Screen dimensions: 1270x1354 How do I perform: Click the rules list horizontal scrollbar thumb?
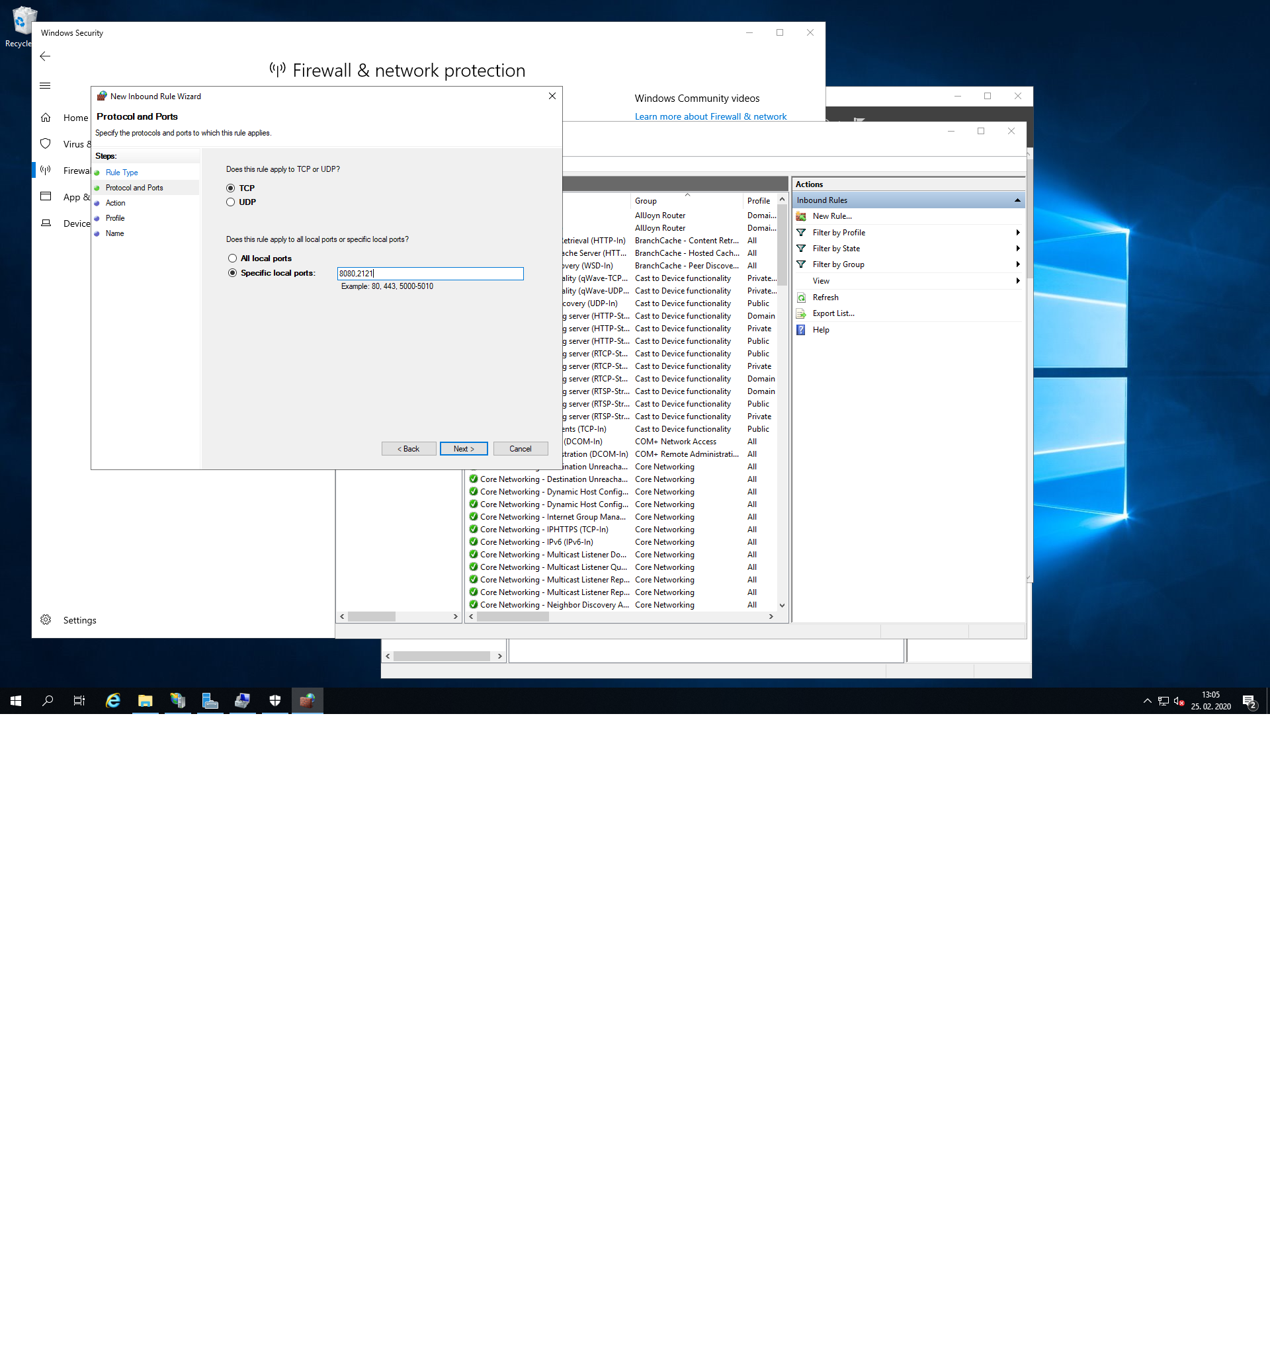point(513,617)
